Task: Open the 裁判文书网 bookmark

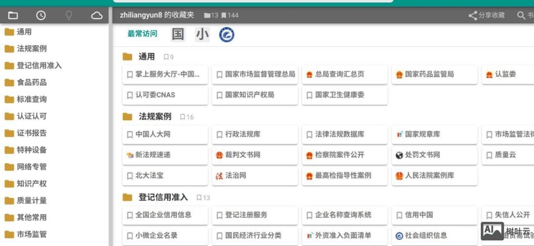Action: pos(255,155)
